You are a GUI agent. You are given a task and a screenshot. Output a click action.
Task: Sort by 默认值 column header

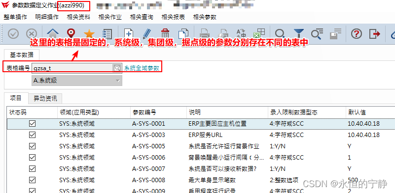tap(370, 112)
